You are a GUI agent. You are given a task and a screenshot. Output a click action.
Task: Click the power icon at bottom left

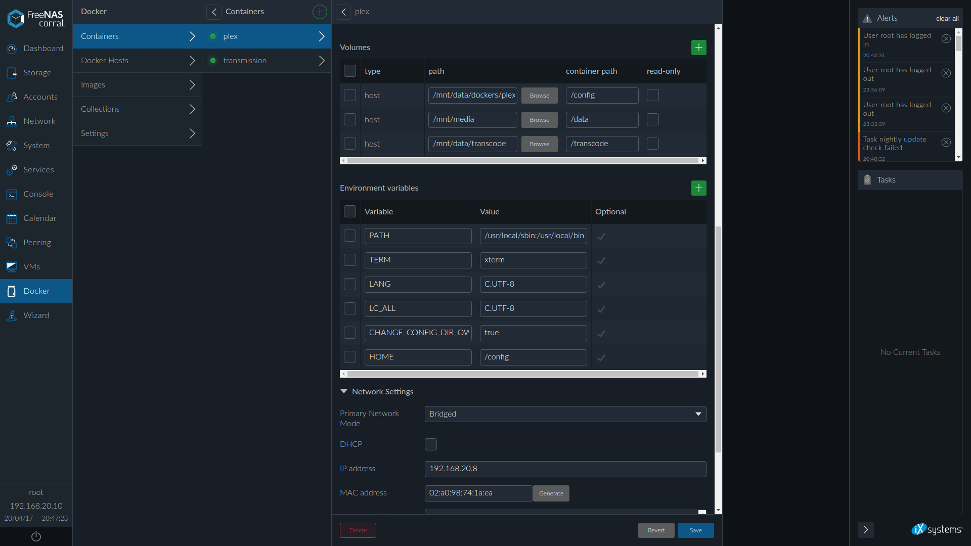click(36, 536)
